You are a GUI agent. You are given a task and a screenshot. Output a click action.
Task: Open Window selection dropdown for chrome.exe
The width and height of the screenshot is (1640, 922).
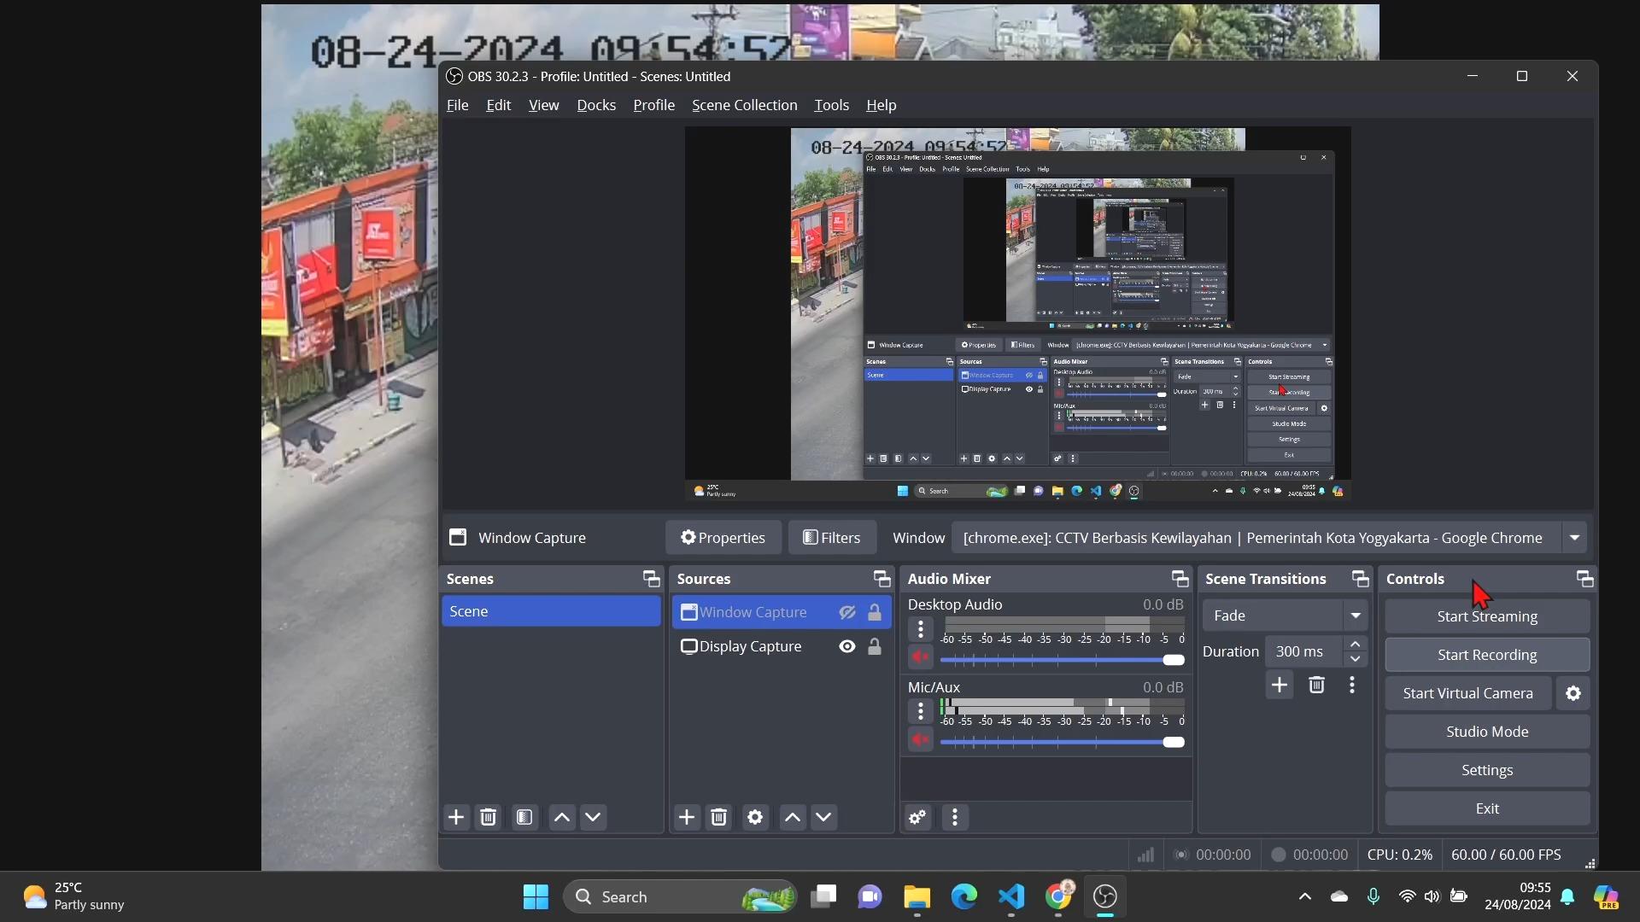tap(1269, 538)
